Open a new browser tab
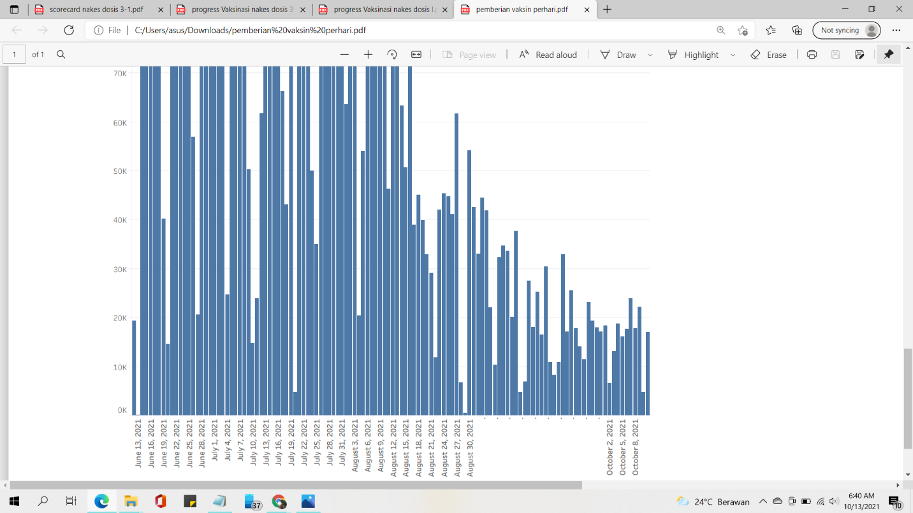Viewport: 913px width, 513px height. 608,10
